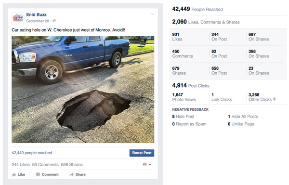Viewport: 289px width, 185px height.
Task: Click the Boost Post button
Action: (142, 153)
